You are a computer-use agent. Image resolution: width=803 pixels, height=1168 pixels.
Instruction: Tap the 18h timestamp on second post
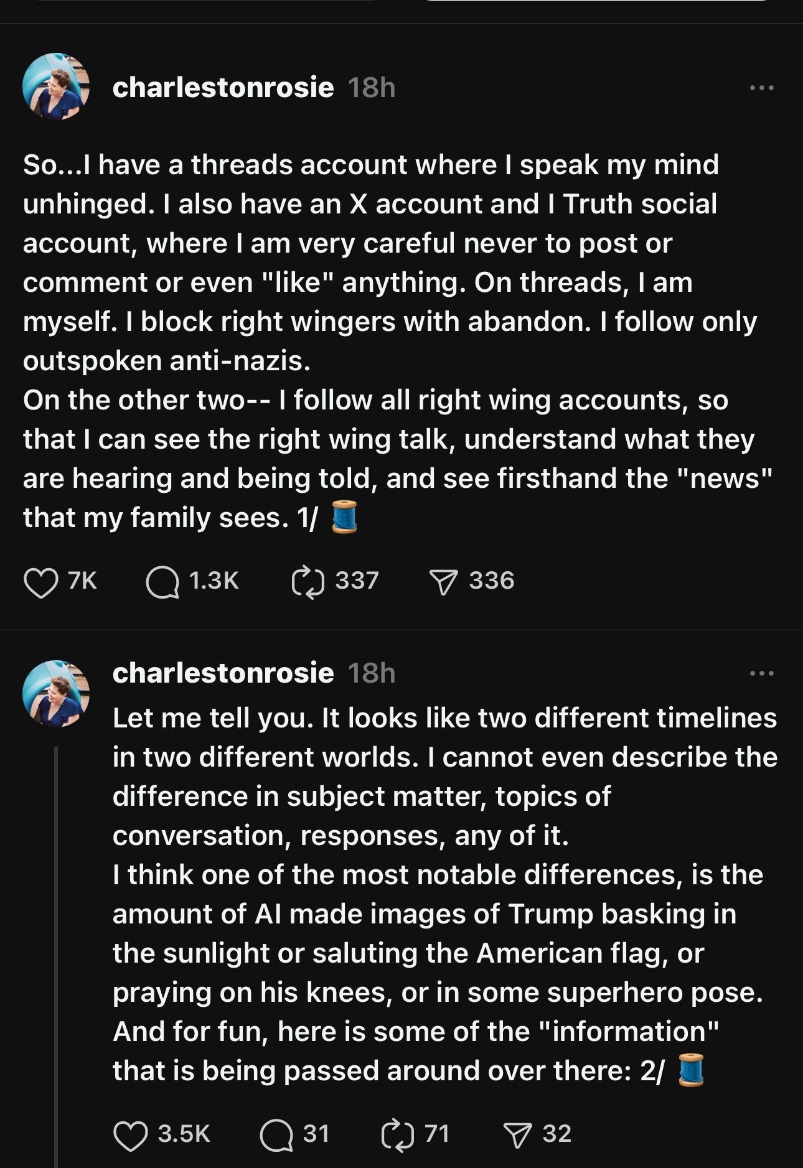tap(372, 673)
